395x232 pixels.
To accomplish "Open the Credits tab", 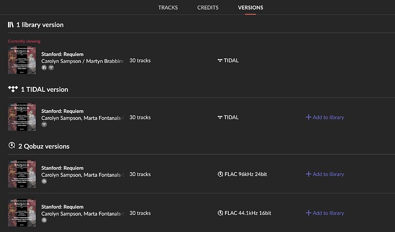I will 207,7.
